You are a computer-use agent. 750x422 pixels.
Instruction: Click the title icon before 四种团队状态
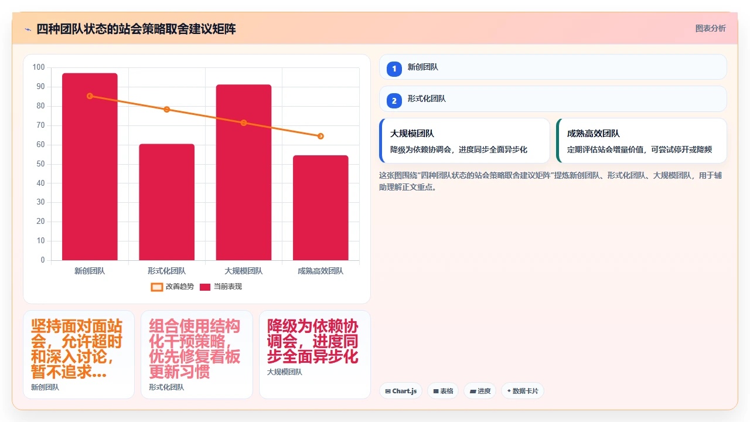tap(28, 29)
